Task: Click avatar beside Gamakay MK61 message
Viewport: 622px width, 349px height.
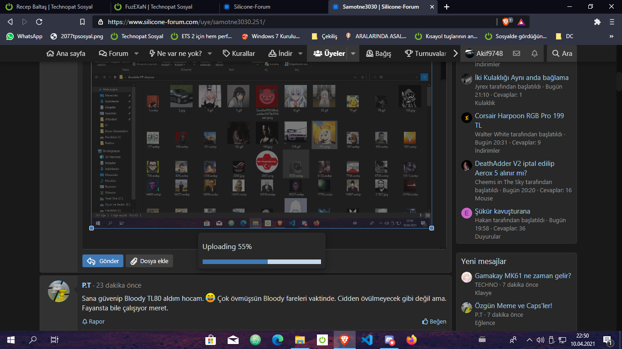Action: [x=467, y=277]
